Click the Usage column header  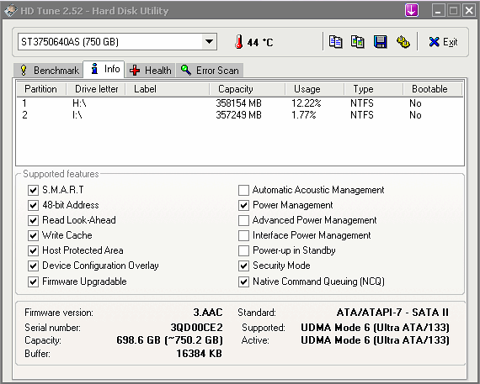pos(314,89)
